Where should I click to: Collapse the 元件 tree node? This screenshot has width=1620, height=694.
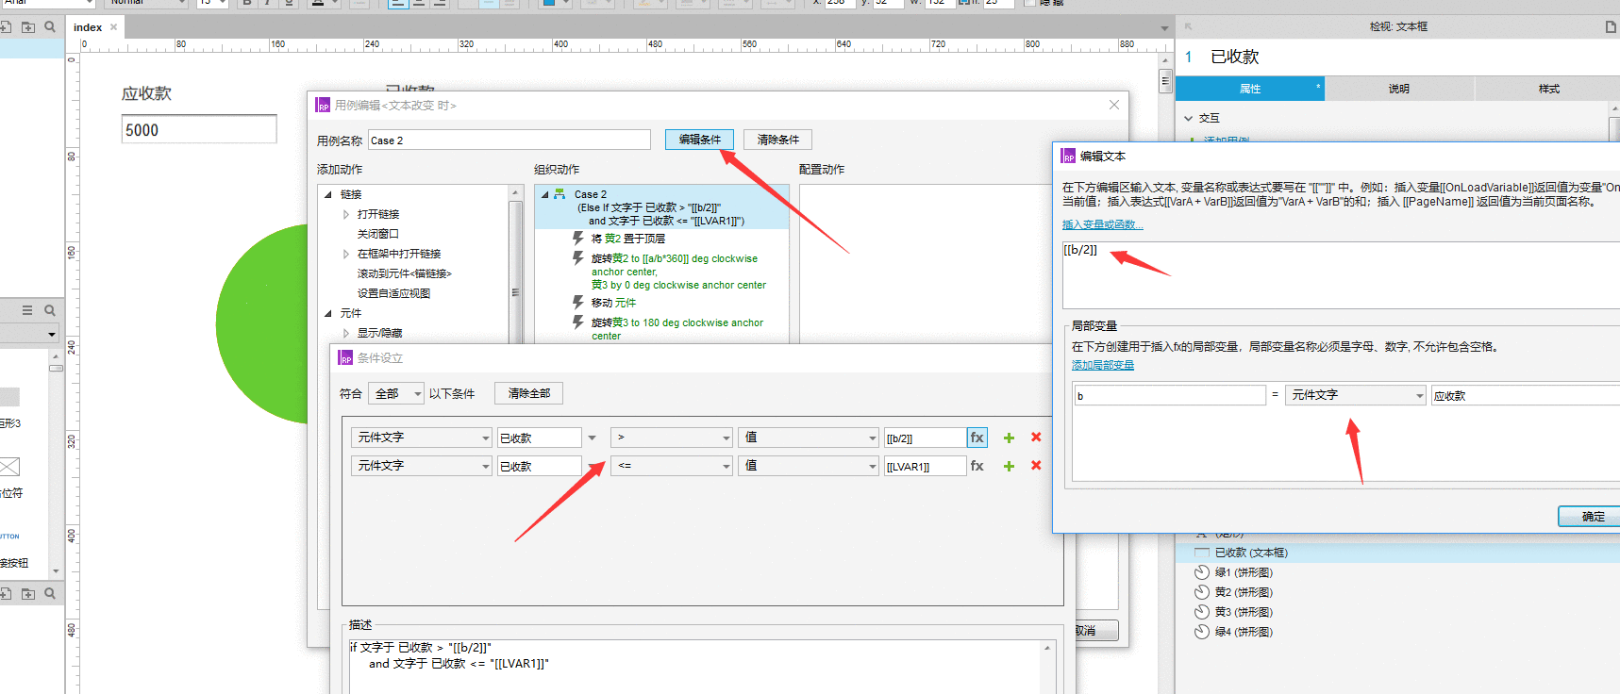coord(328,313)
